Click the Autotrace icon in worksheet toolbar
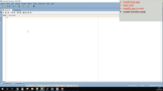Screen dimensions: 163x91 coord(12,12)
